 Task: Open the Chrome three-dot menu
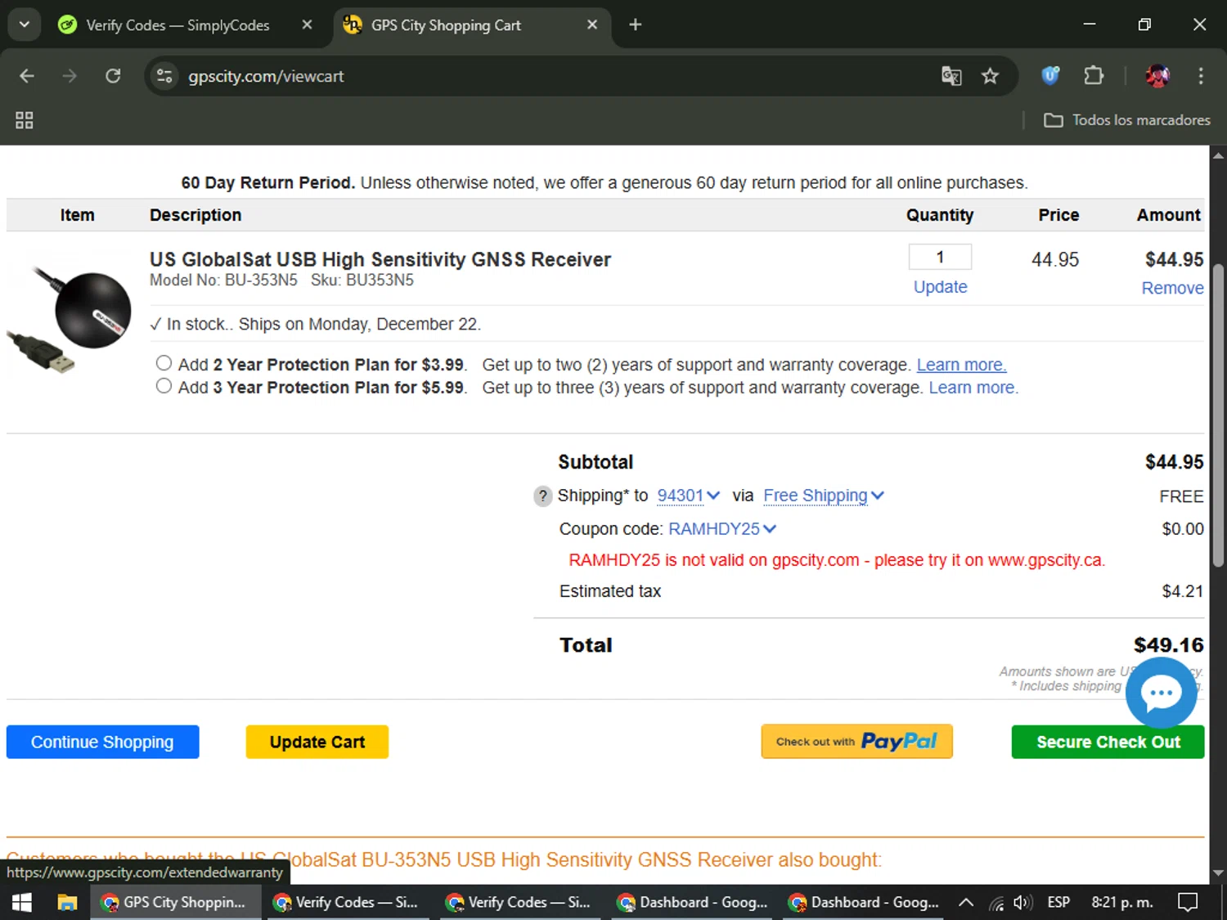pos(1201,76)
